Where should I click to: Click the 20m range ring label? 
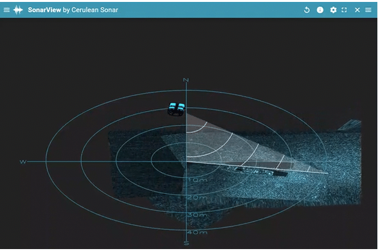pos(197,198)
